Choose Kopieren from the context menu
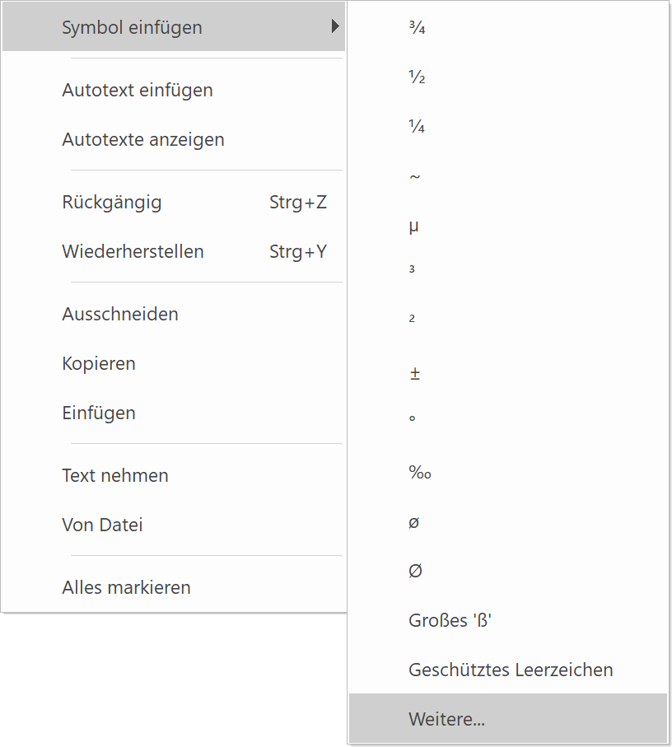 point(99,363)
